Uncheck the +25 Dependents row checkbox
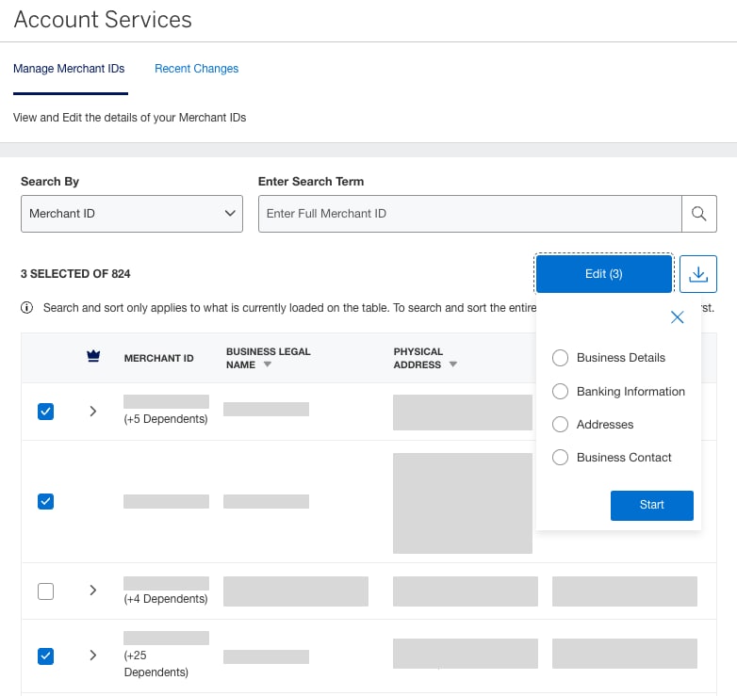 tap(45, 656)
